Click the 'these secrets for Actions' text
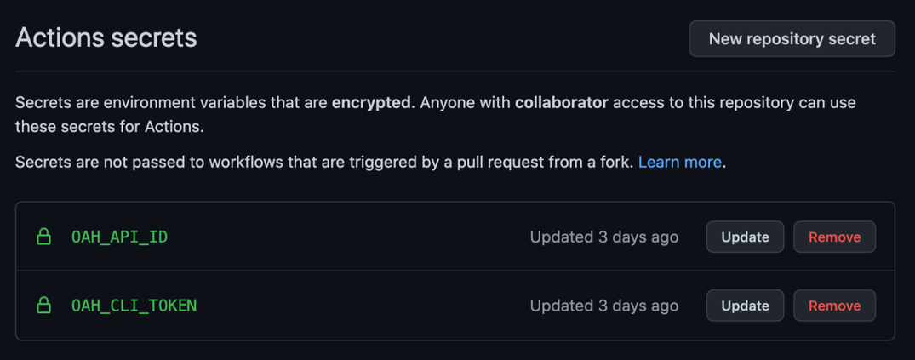 [109, 127]
